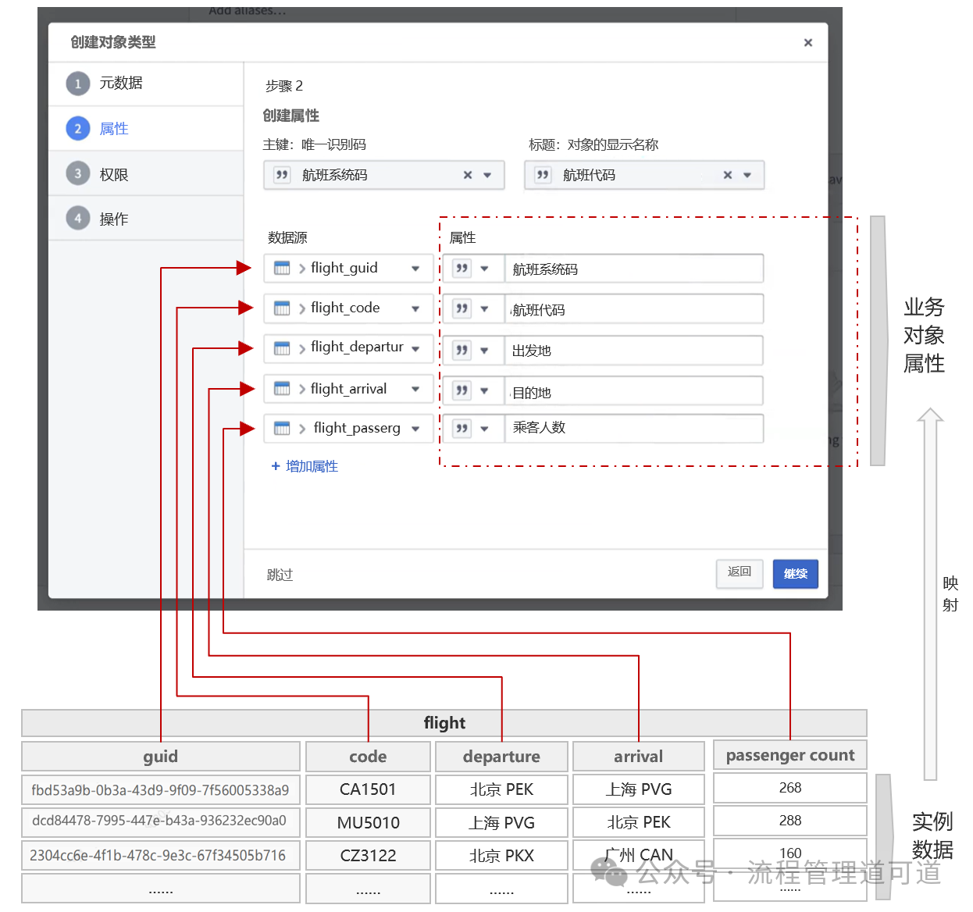This screenshot has width=973, height=912.
Task: Expand the flight_departur data source dropdown
Action: pos(415,349)
